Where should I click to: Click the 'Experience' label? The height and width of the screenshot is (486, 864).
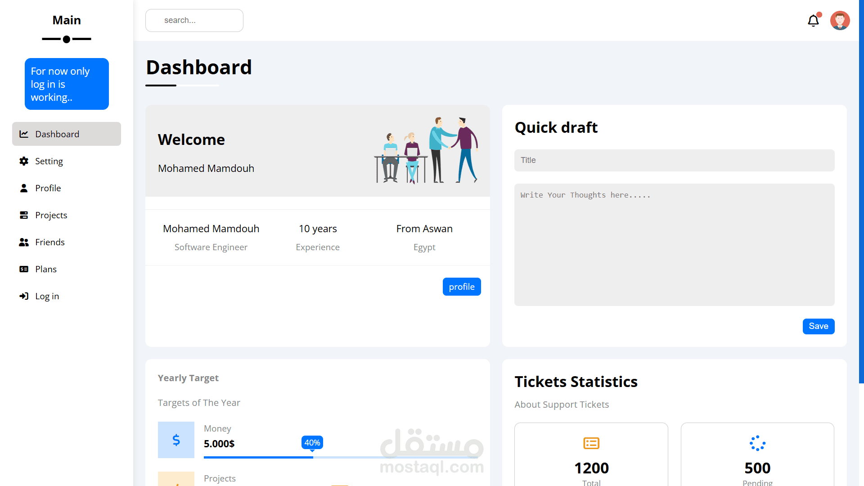pyautogui.click(x=318, y=247)
